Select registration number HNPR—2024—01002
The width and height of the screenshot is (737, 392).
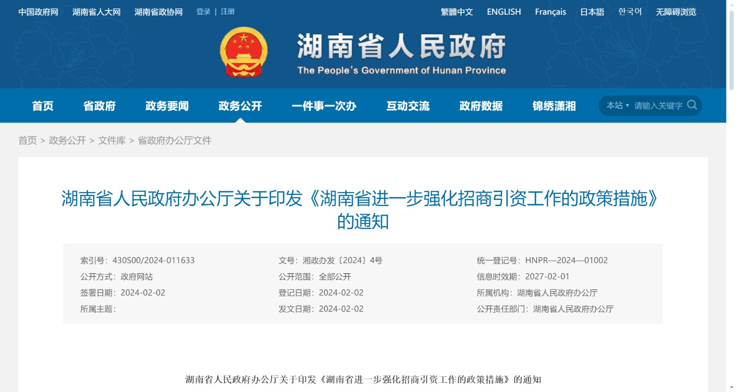pos(566,260)
